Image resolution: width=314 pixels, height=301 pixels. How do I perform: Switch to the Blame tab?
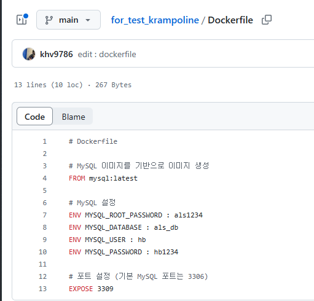pyautogui.click(x=74, y=117)
